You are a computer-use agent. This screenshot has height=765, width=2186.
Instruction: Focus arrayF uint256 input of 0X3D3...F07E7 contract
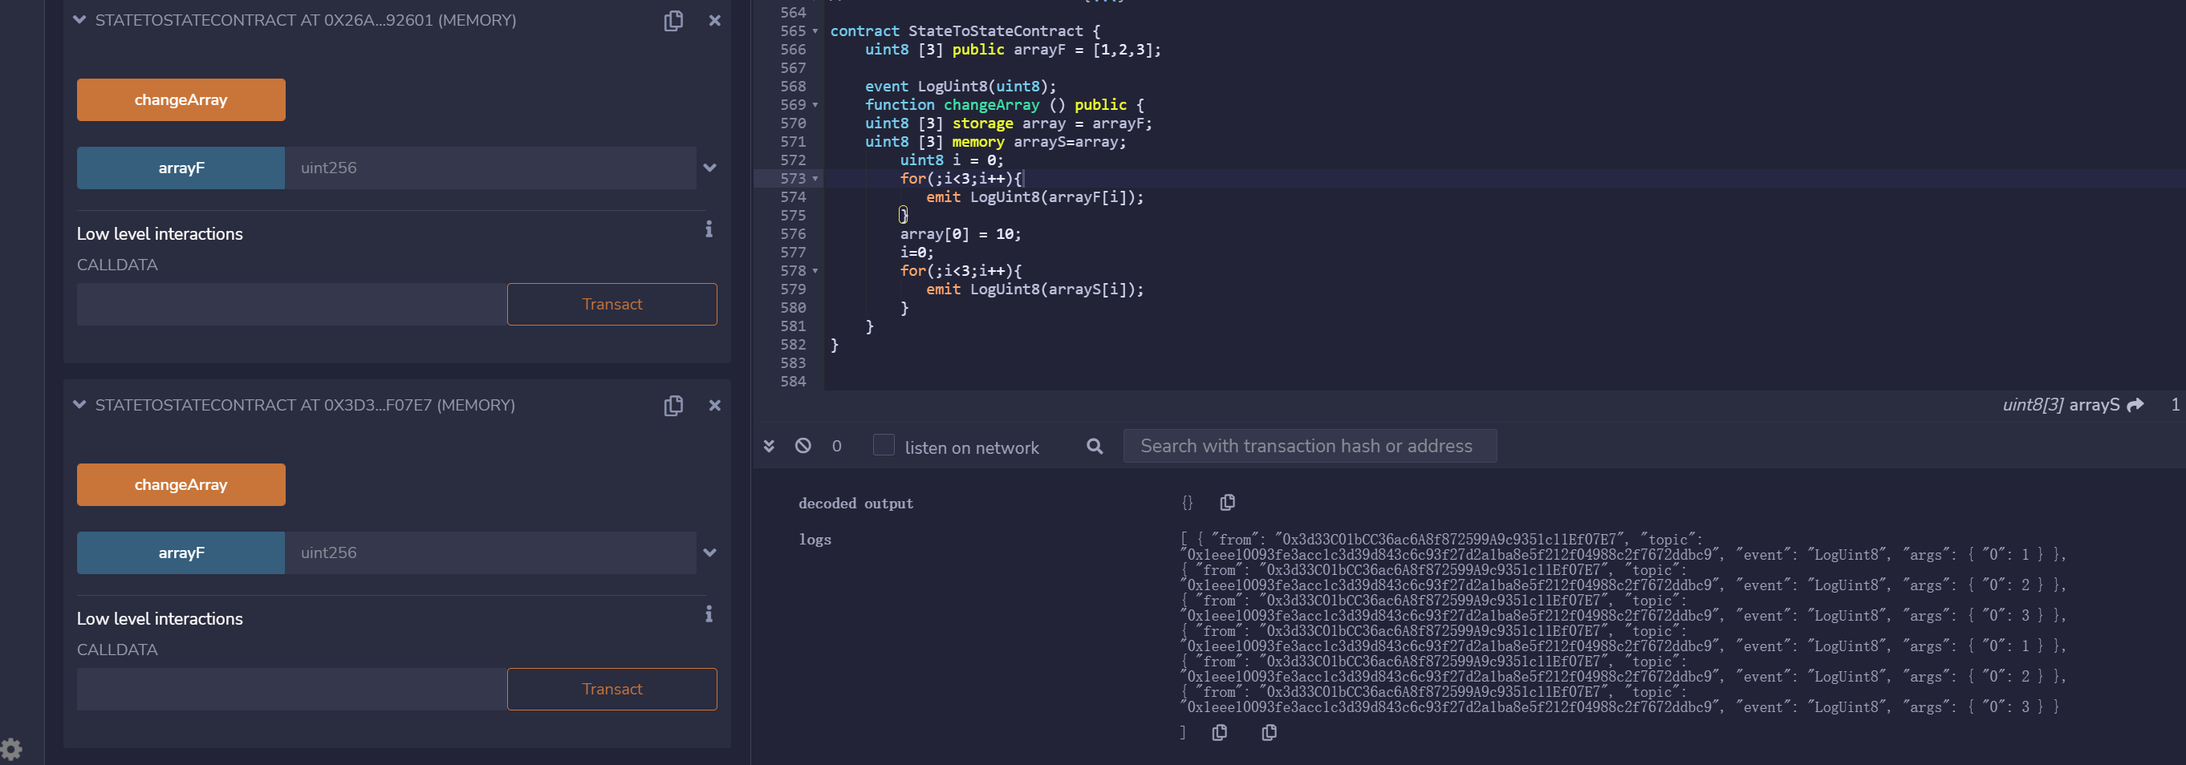point(490,553)
